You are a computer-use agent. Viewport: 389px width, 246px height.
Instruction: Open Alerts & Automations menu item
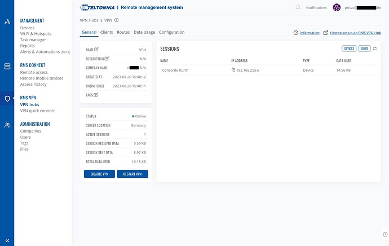pos(45,52)
